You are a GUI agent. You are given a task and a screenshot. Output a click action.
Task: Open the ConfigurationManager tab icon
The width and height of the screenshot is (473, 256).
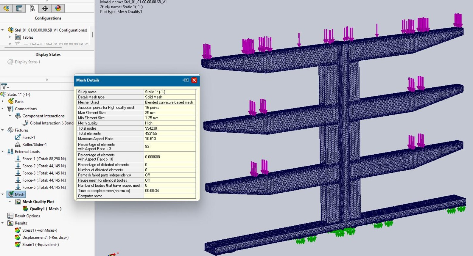[32, 8]
